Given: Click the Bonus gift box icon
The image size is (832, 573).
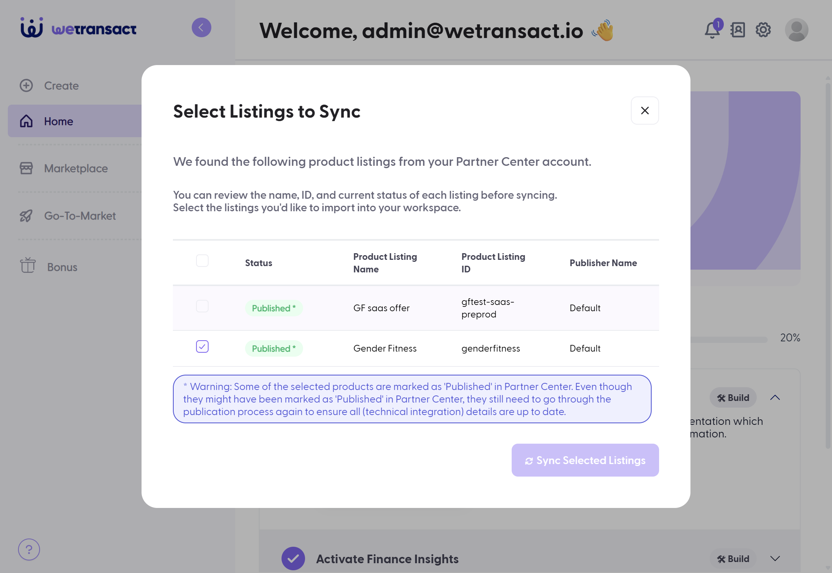Looking at the screenshot, I should pos(28,265).
